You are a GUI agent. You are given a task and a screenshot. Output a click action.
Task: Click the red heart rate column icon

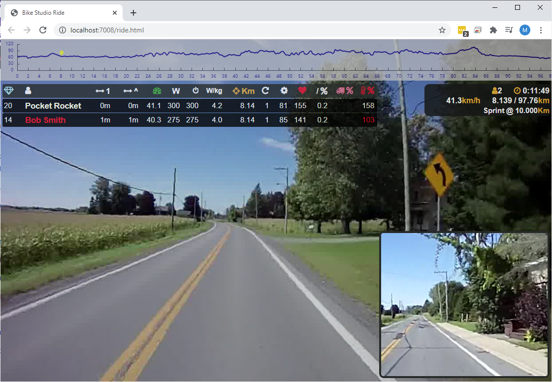[x=302, y=90]
